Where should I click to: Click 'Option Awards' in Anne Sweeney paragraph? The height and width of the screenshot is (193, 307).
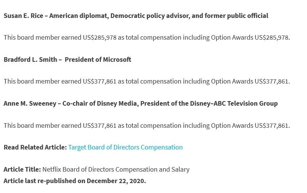coord(232,125)
